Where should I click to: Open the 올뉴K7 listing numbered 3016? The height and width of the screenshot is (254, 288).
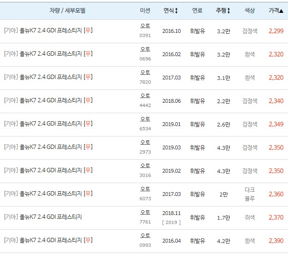point(50,170)
